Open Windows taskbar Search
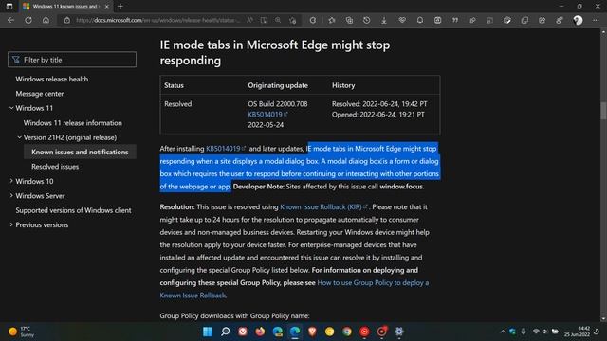Viewport: 607px width, 341px height. coord(226,332)
